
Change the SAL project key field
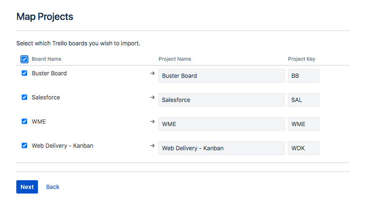coord(303,100)
